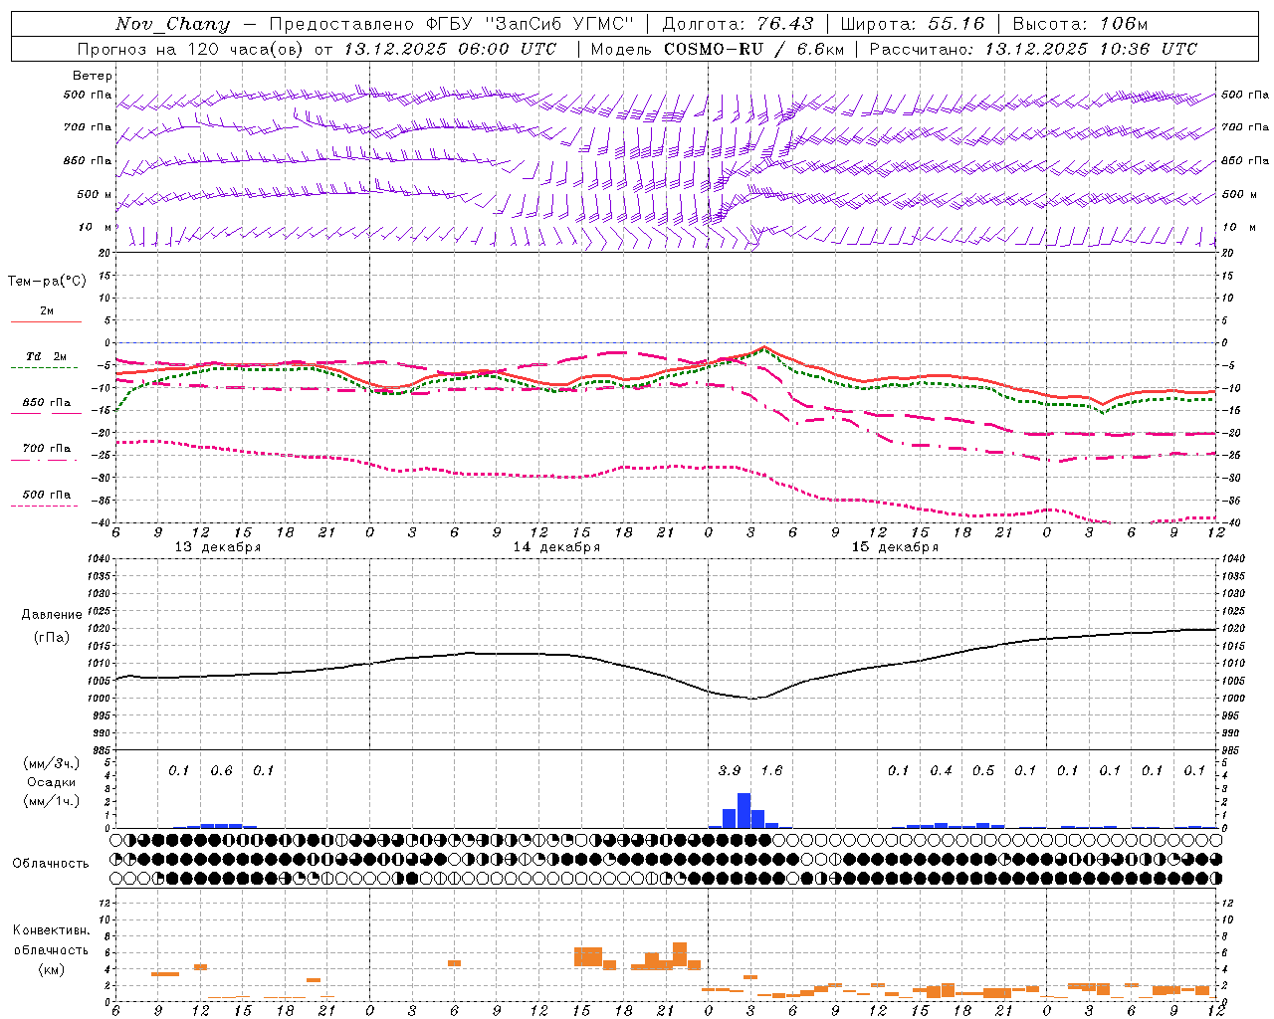This screenshot has height=1019, width=1274.
Task: Click the 1.6 precipitation value
Action: (x=771, y=770)
